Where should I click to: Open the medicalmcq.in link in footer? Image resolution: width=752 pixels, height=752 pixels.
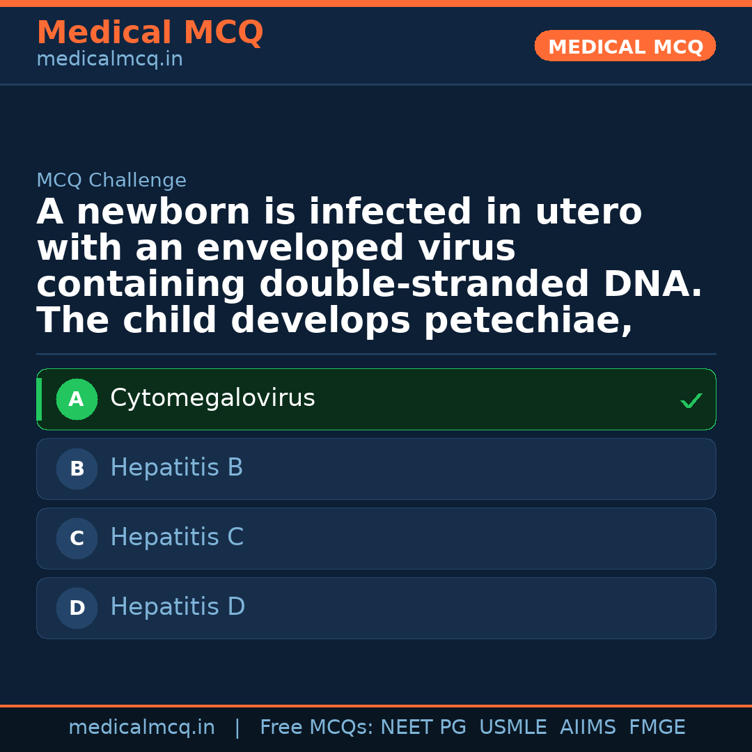click(141, 728)
